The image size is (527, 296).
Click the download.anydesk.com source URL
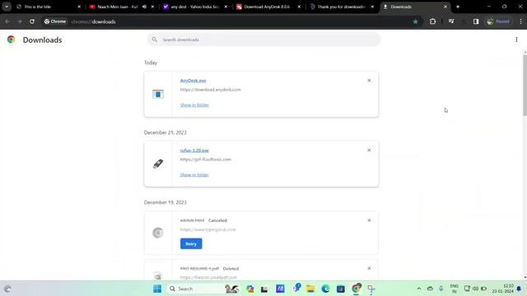coord(211,90)
